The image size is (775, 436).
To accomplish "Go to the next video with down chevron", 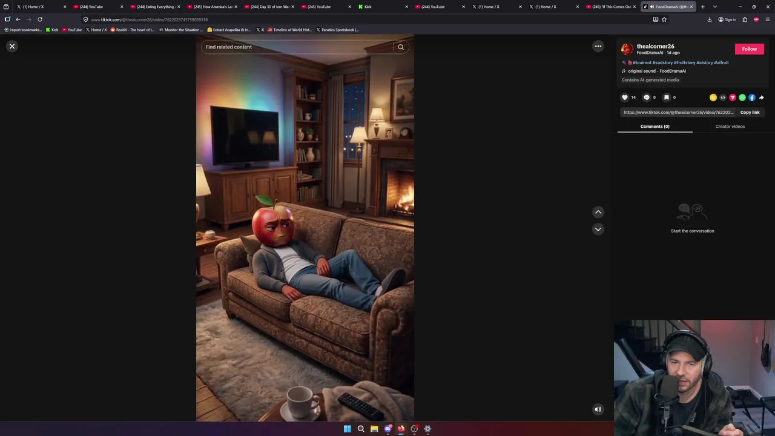I will tap(598, 229).
